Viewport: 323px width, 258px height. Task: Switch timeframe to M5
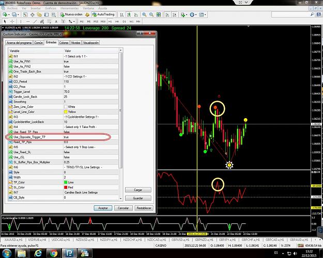89,21
